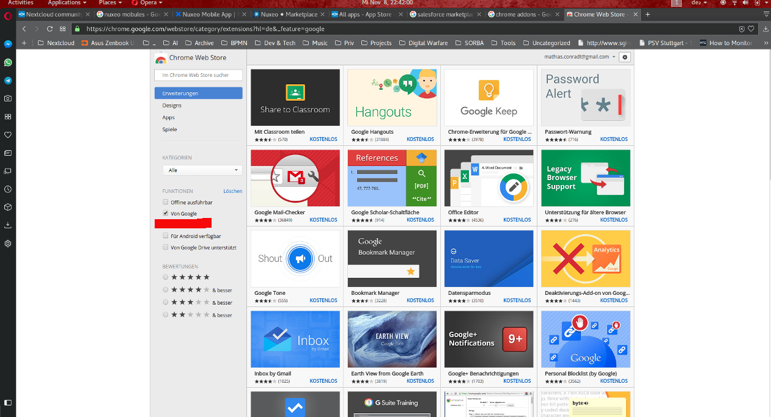The width and height of the screenshot is (771, 417).
Task: Open Designs category in sidebar
Action: point(172,106)
